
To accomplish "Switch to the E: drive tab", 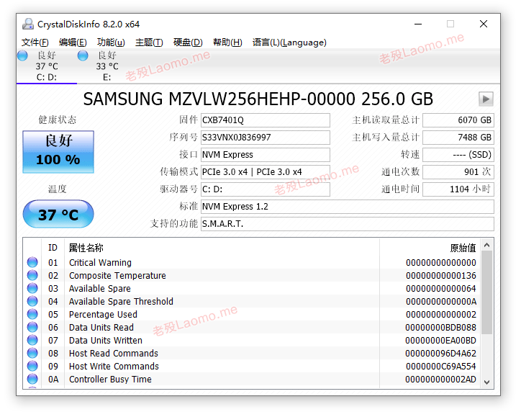I will coord(107,66).
